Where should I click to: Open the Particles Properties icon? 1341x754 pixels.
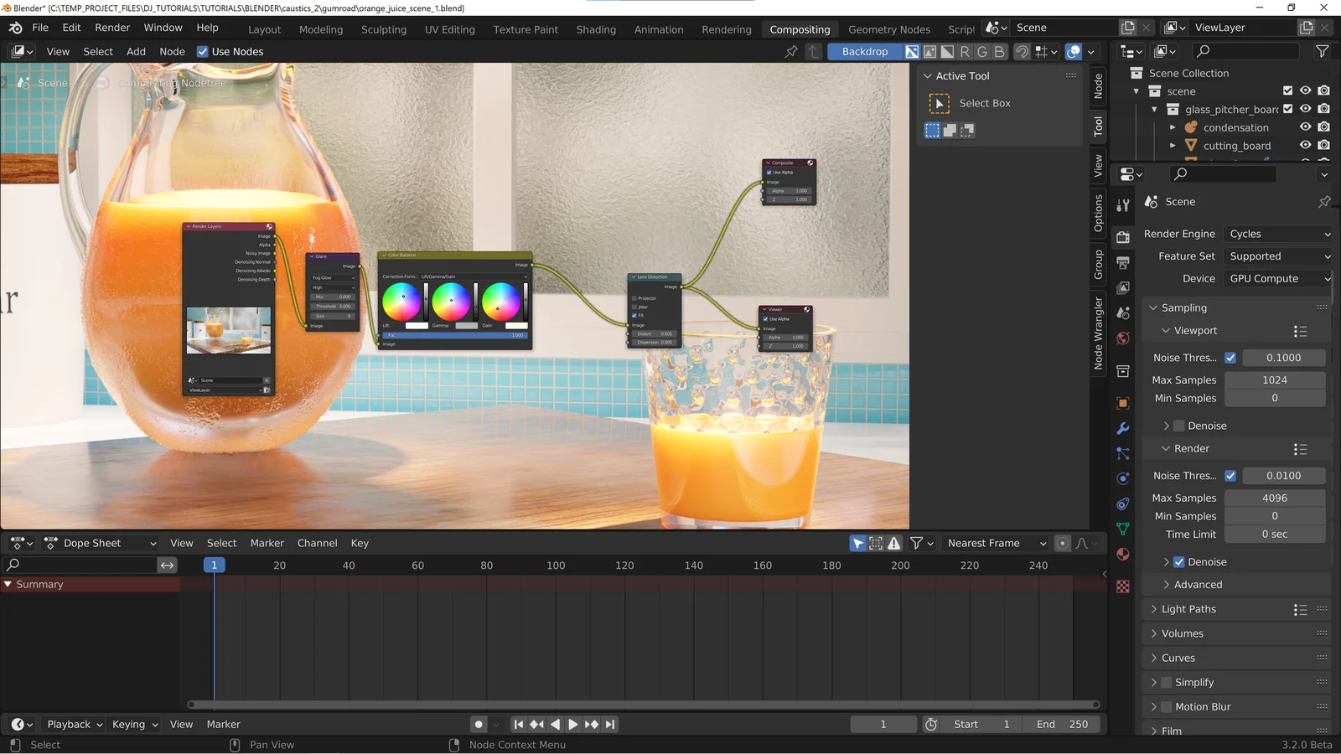point(1123,453)
